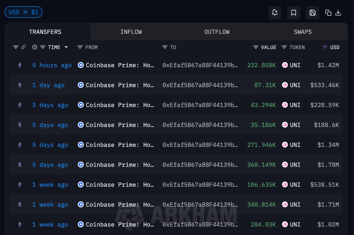Open the VALUE column filter

click(256, 47)
